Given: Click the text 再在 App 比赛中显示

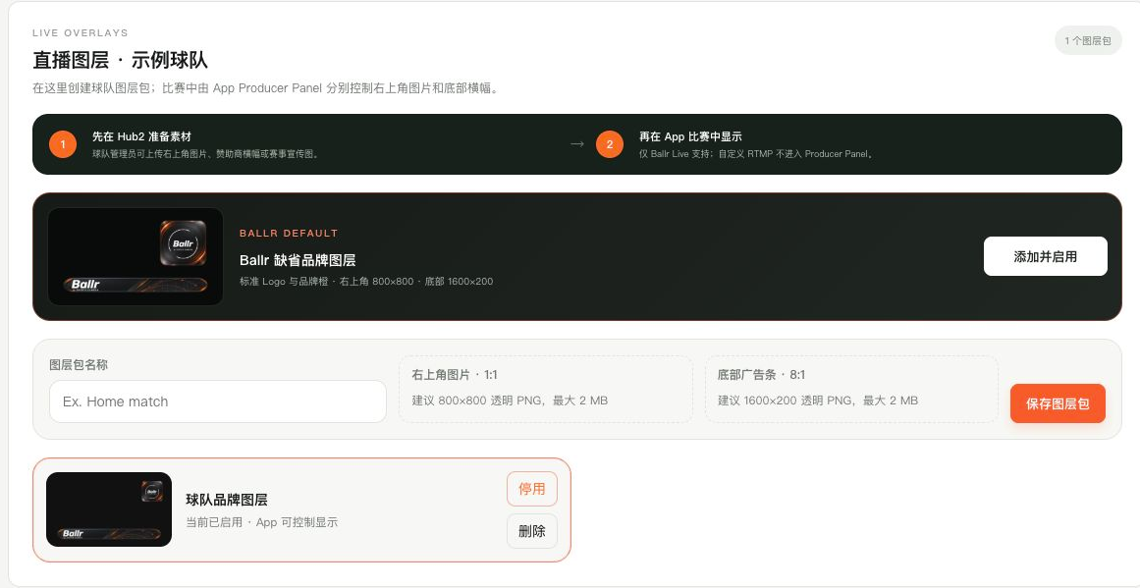Looking at the screenshot, I should pyautogui.click(x=690, y=136).
